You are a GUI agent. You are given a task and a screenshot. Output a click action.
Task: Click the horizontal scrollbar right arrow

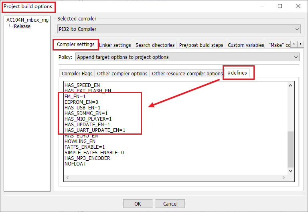tap(284, 178)
